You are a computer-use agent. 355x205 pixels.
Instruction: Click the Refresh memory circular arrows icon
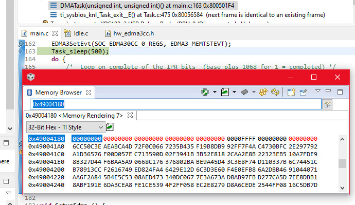tap(275, 92)
